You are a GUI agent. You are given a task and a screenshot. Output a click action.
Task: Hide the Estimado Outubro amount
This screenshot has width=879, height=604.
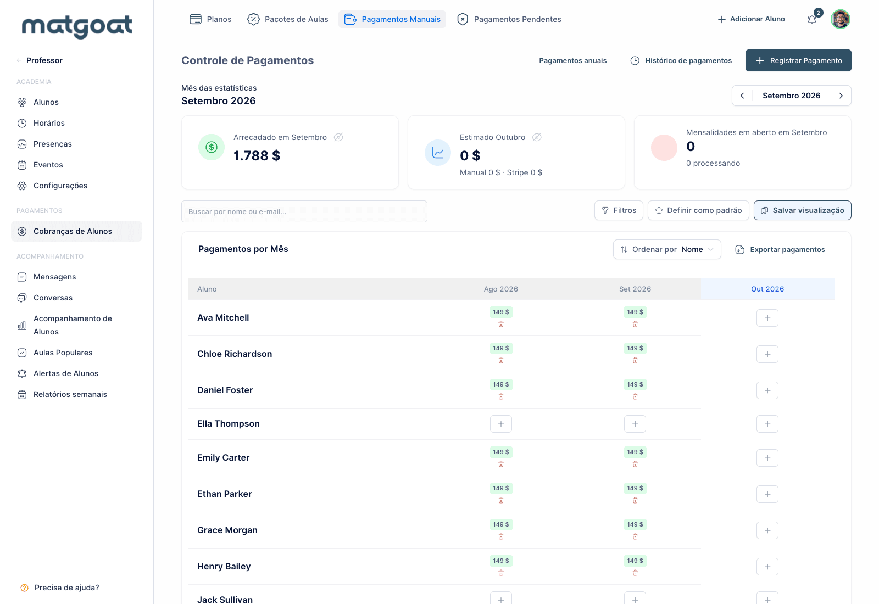coord(537,137)
